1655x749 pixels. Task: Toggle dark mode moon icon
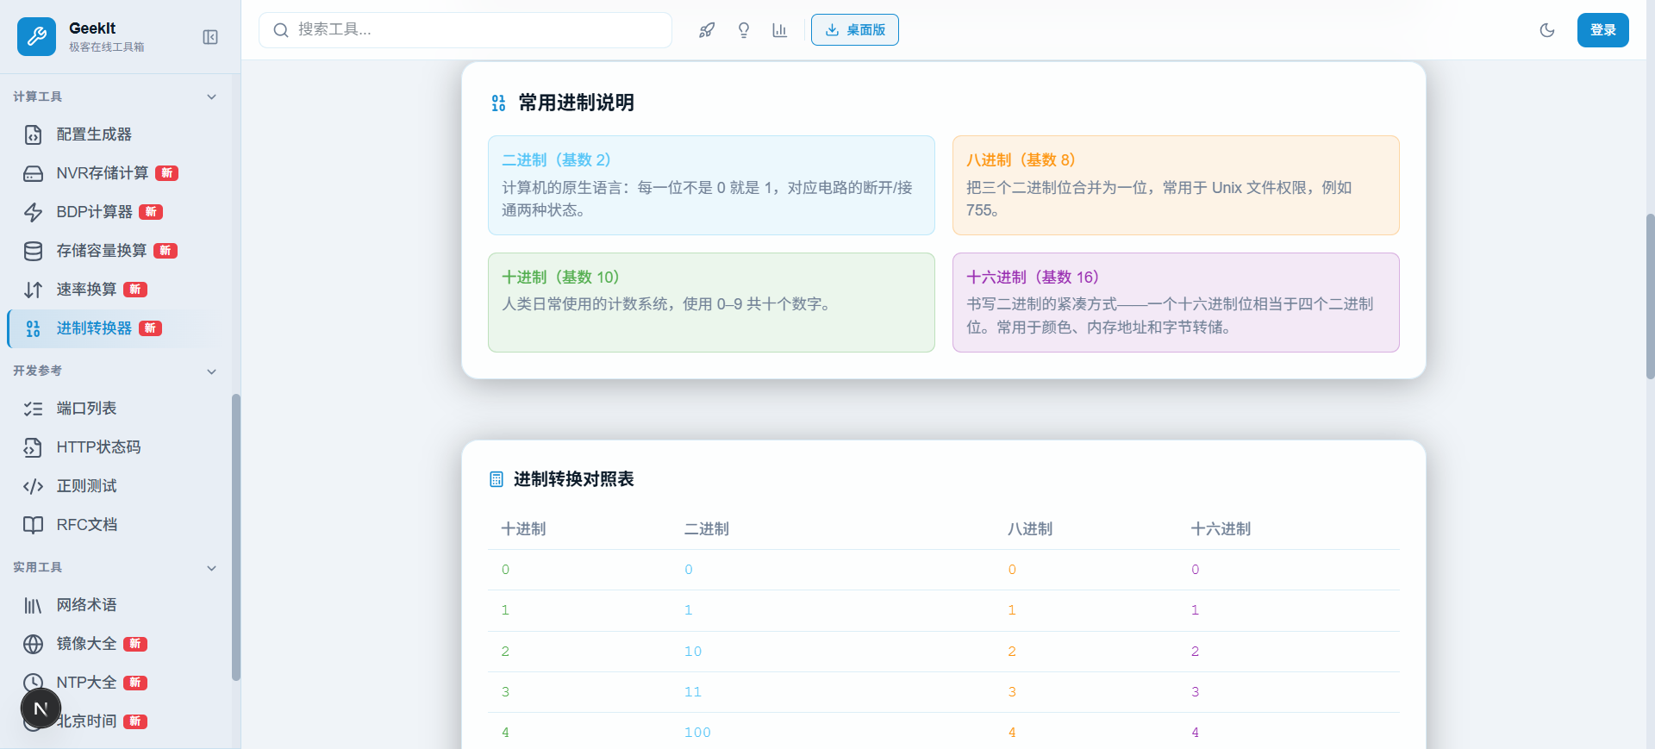click(1547, 30)
